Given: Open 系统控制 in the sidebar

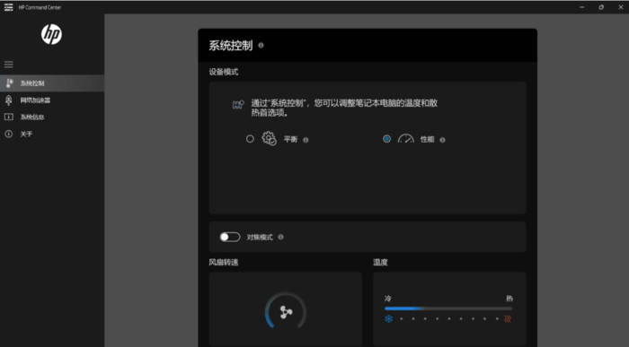Looking at the screenshot, I should pyautogui.click(x=52, y=83).
